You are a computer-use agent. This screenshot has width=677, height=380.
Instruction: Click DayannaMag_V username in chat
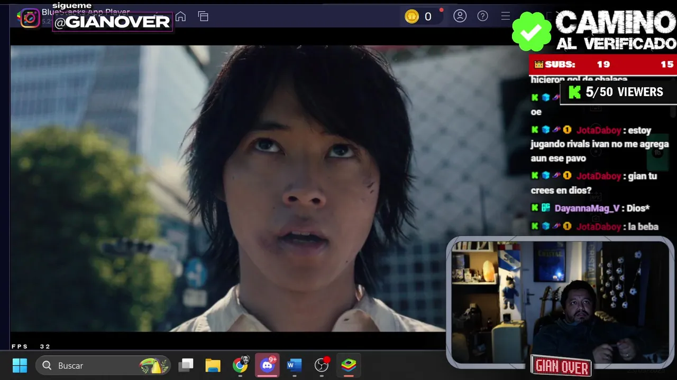click(x=587, y=208)
